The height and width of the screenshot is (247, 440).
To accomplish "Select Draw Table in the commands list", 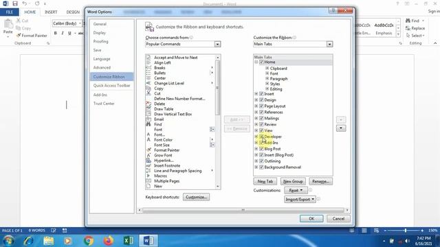I will click(164, 109).
